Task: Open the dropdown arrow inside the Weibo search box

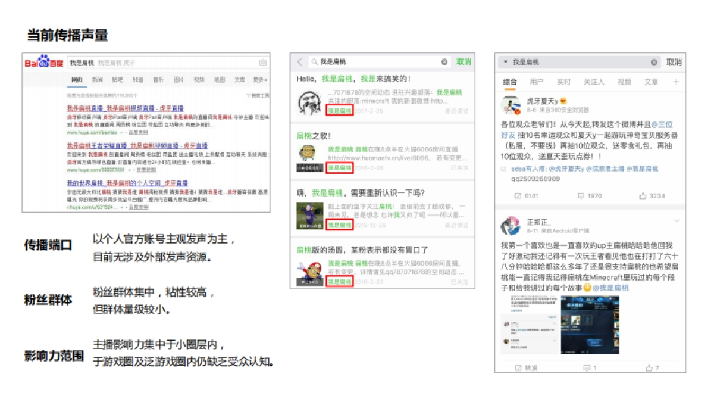Action: [x=505, y=62]
